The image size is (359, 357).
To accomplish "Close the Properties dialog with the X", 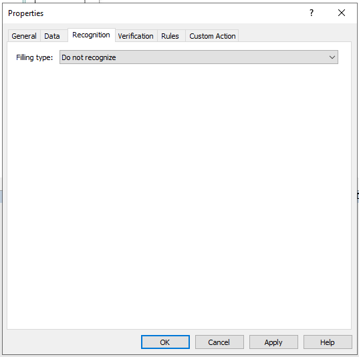I will (x=342, y=13).
